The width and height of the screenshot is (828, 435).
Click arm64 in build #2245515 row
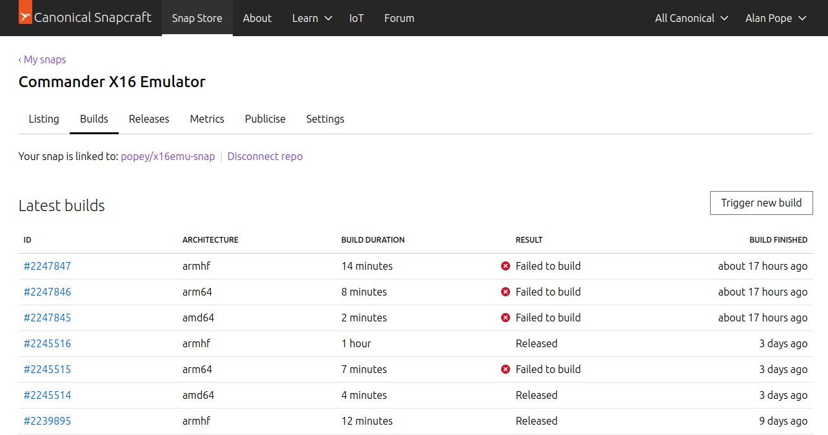(197, 369)
